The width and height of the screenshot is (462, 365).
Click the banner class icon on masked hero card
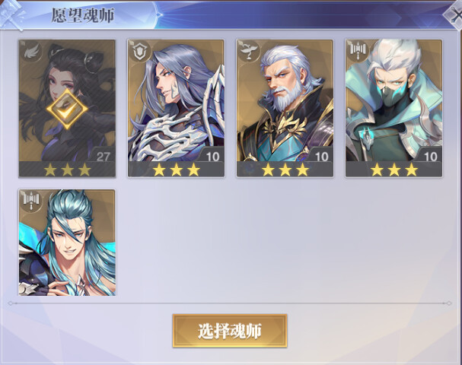click(x=358, y=51)
